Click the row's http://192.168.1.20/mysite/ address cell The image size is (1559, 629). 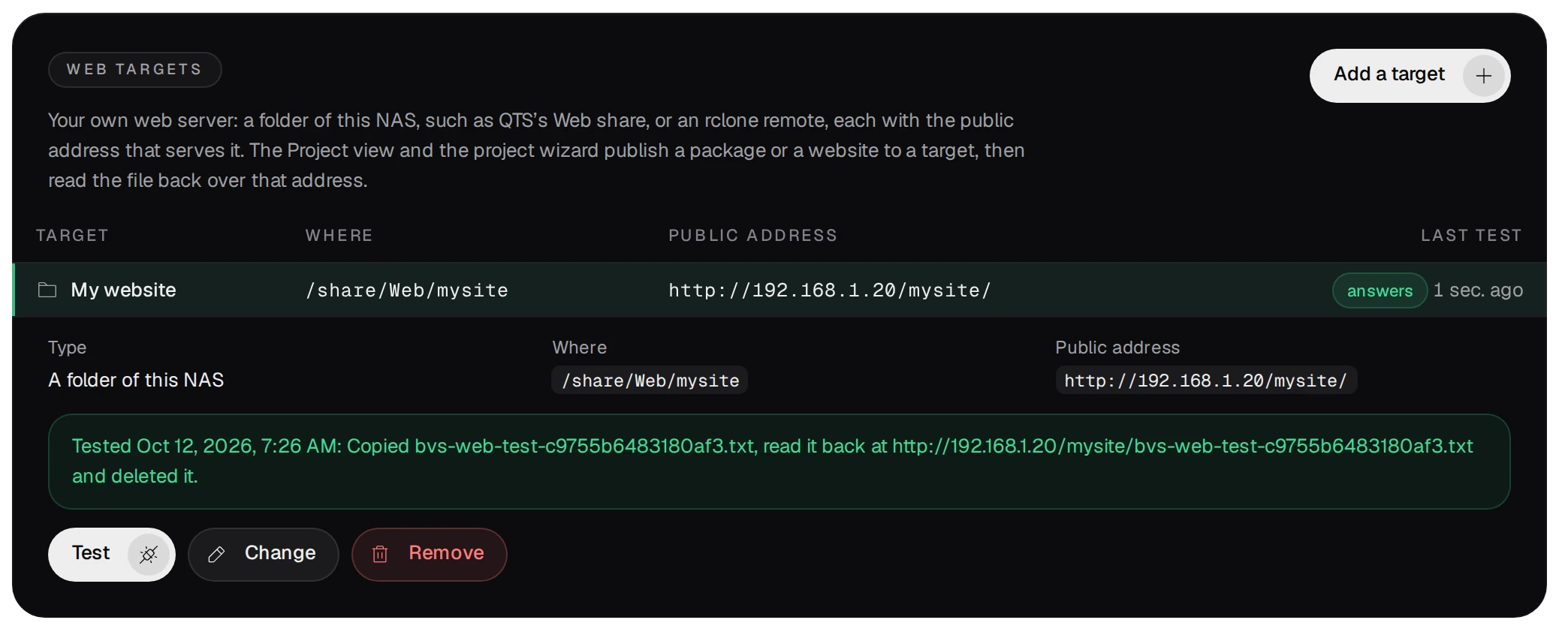(830, 290)
